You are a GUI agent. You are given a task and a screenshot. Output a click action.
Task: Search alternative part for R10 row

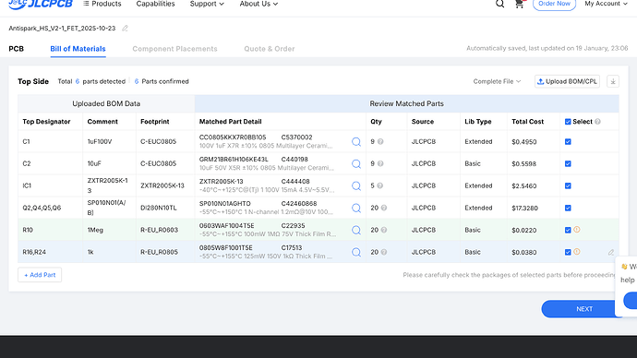pos(356,230)
